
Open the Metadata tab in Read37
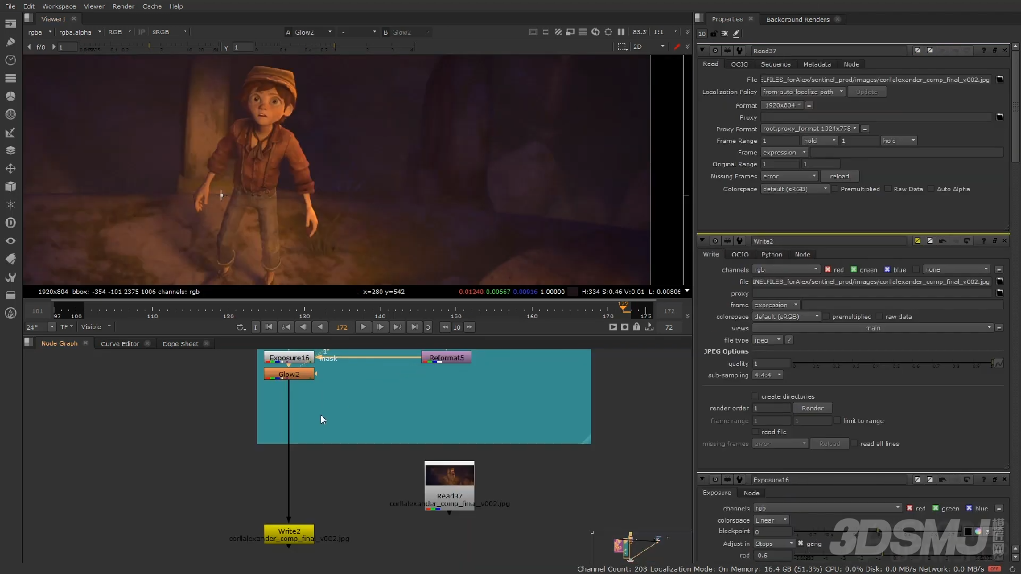[x=816, y=64]
